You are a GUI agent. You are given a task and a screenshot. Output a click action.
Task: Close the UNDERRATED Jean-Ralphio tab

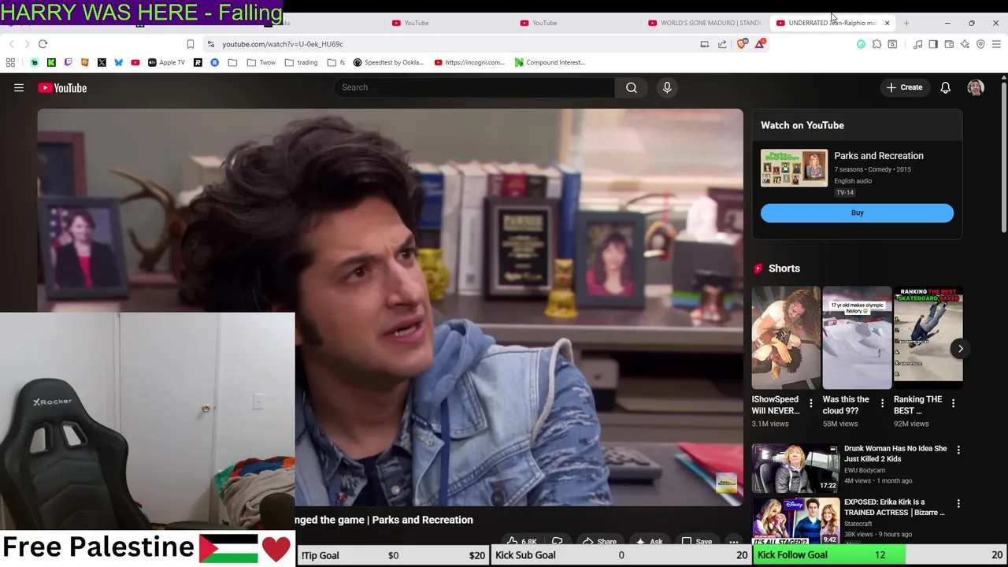point(887,23)
